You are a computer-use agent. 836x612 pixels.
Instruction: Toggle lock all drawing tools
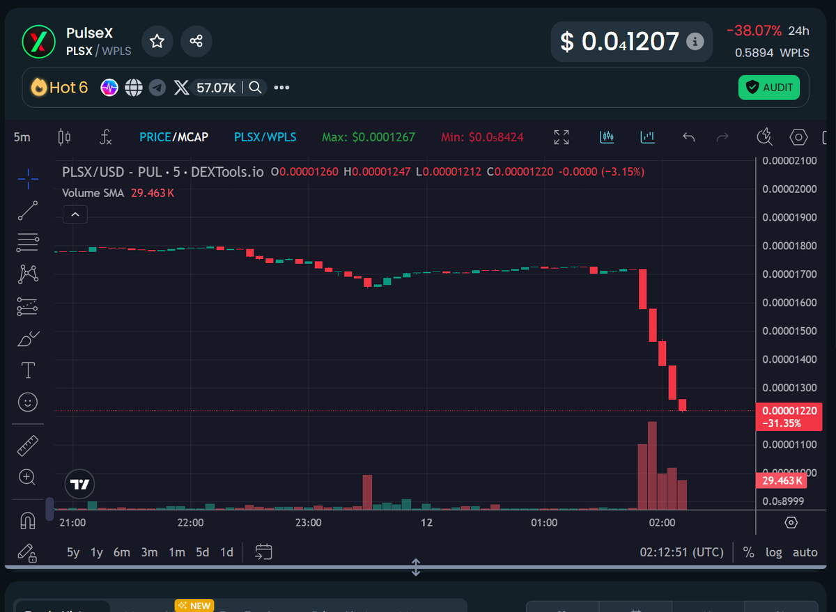[28, 553]
